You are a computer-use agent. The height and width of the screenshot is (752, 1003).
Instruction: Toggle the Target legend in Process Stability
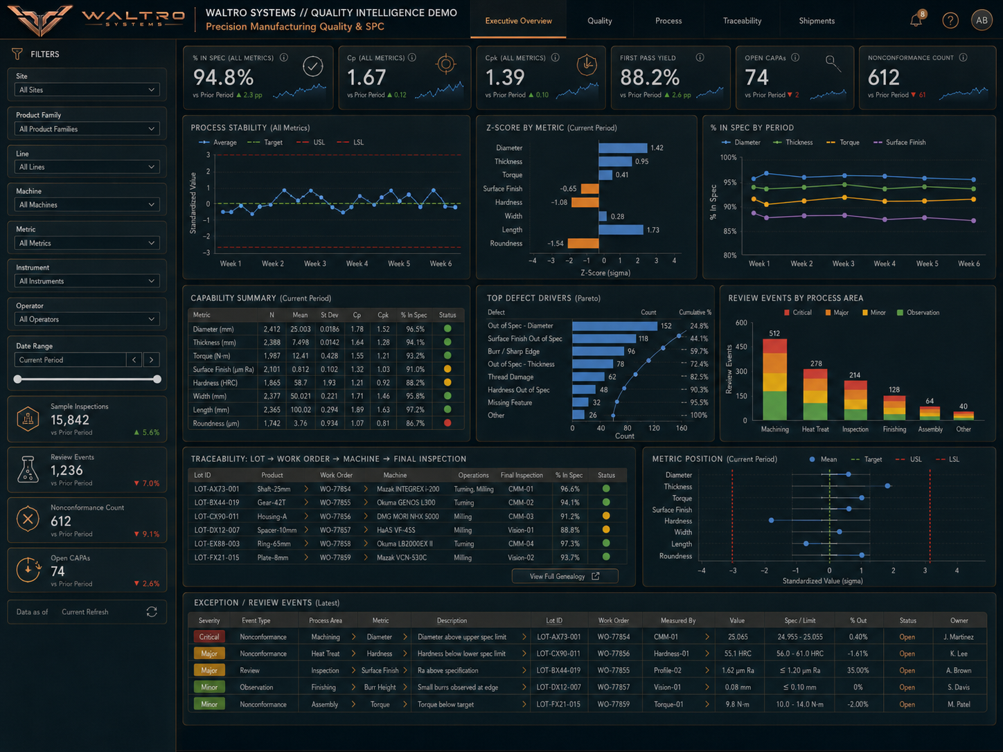[x=265, y=143]
